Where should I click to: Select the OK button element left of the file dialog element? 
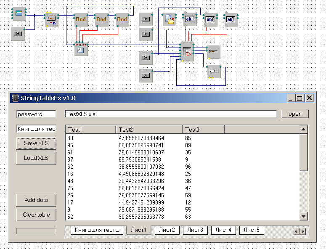pos(146,19)
